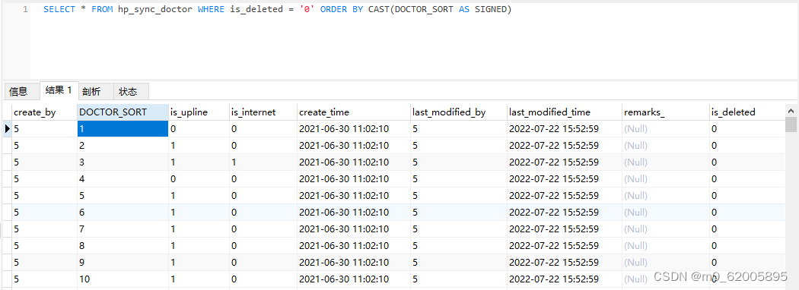The height and width of the screenshot is (290, 799).
Task: Select is_deleted cell in DOCTOR_SORT 6 row
Action: pos(746,212)
